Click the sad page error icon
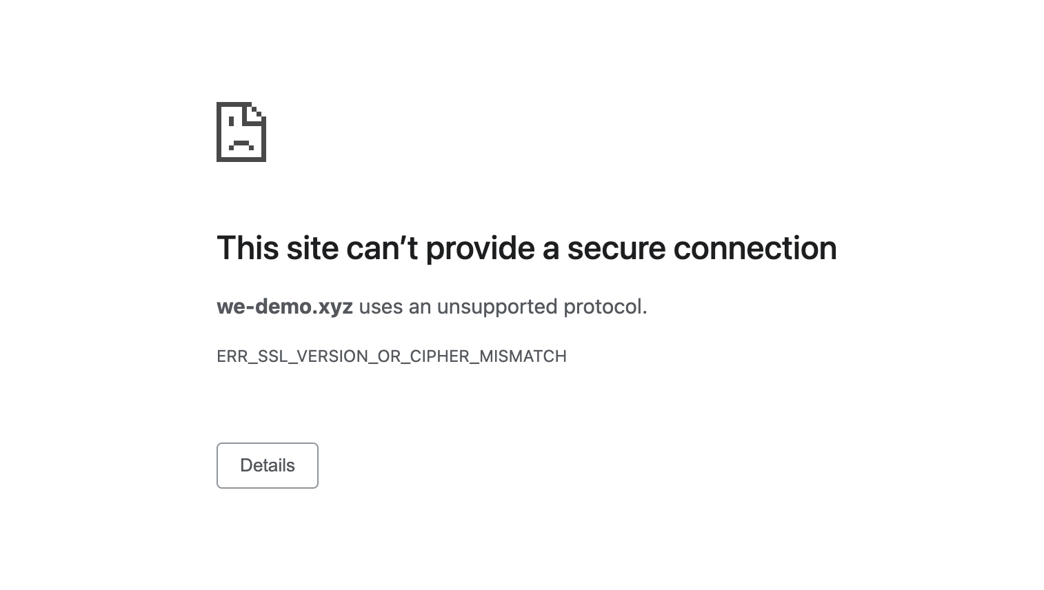The height and width of the screenshot is (590, 1044). pos(241,132)
